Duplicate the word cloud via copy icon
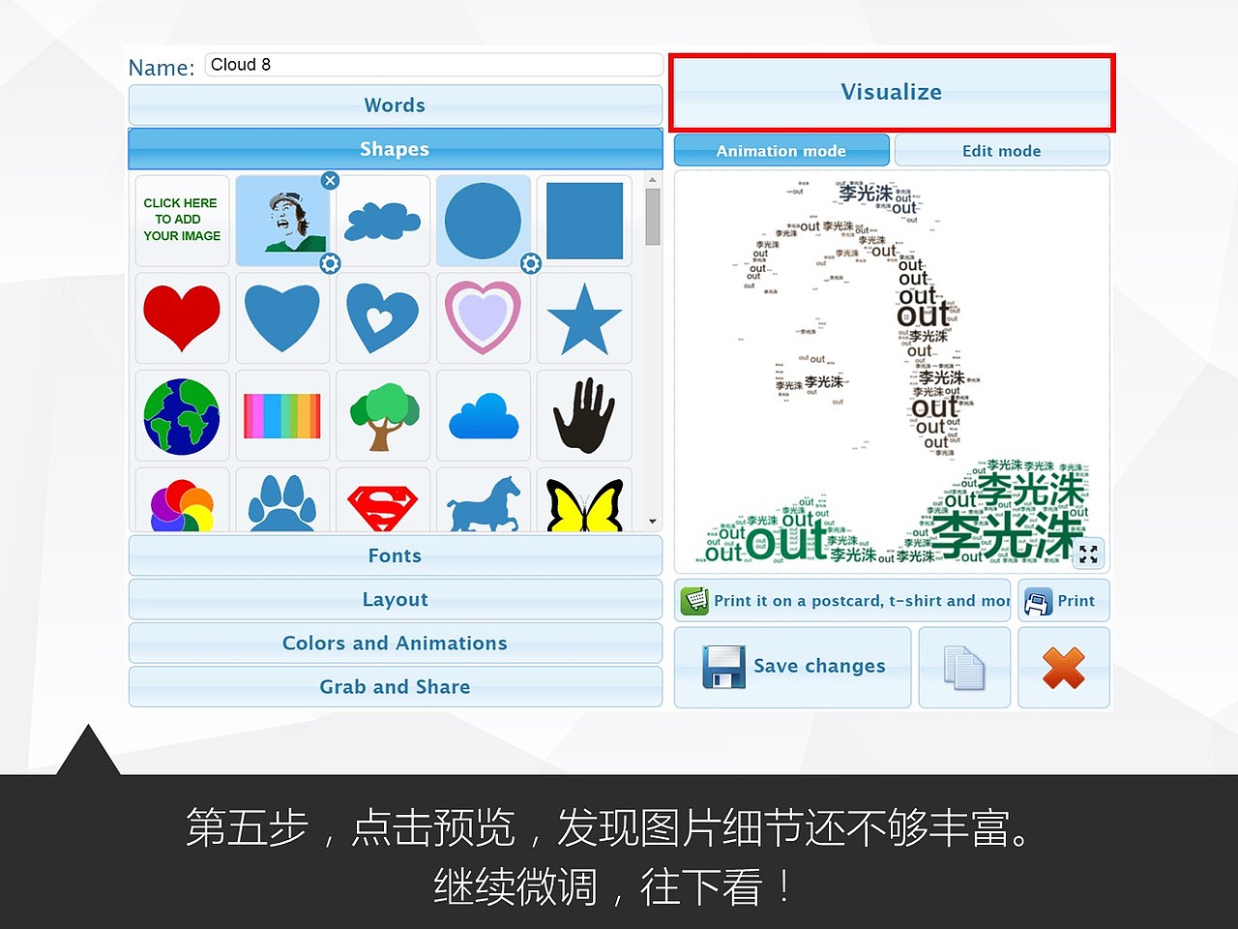Screen dimensions: 1238x929 click(963, 667)
